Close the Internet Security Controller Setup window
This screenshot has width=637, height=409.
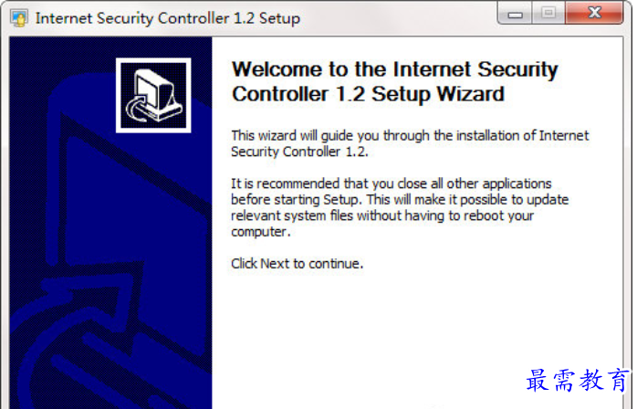[594, 13]
